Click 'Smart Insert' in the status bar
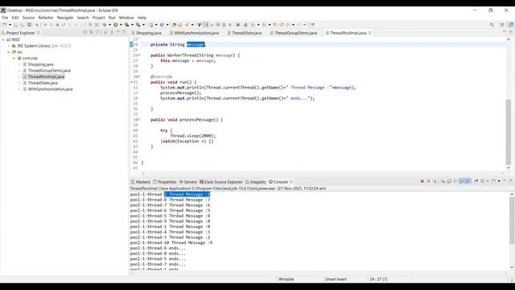Viewport: 515px width, 290px height. pyautogui.click(x=336, y=280)
